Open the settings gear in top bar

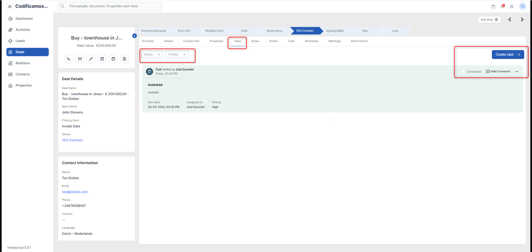512,6
